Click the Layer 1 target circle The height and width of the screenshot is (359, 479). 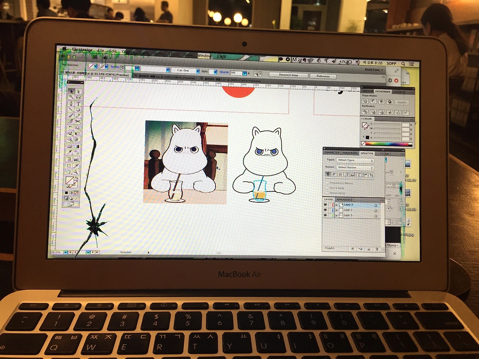[x=376, y=211]
